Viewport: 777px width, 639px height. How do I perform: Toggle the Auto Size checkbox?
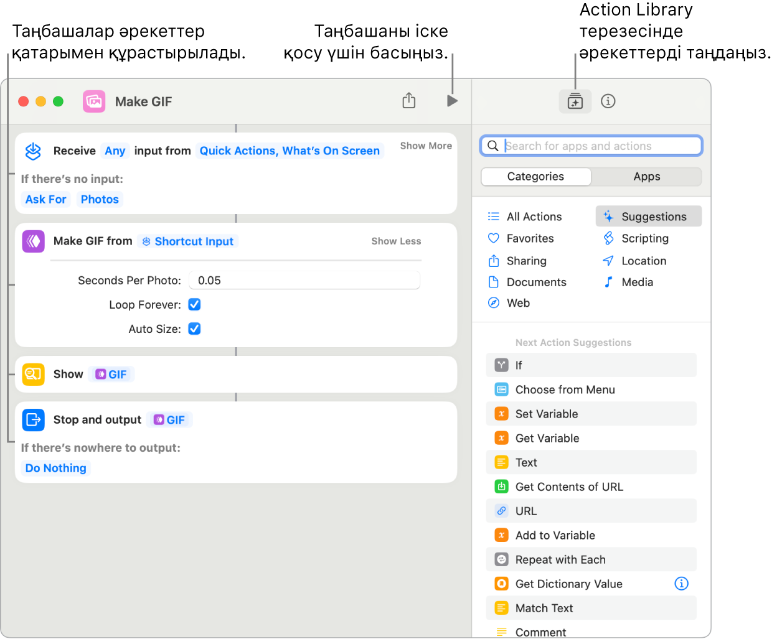194,329
